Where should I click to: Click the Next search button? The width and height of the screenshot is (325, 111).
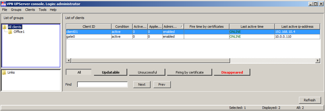click(x=142, y=85)
